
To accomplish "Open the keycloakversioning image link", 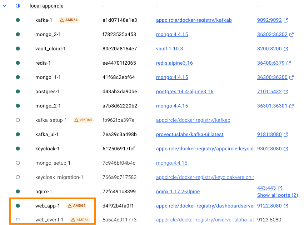I will coord(205,177).
